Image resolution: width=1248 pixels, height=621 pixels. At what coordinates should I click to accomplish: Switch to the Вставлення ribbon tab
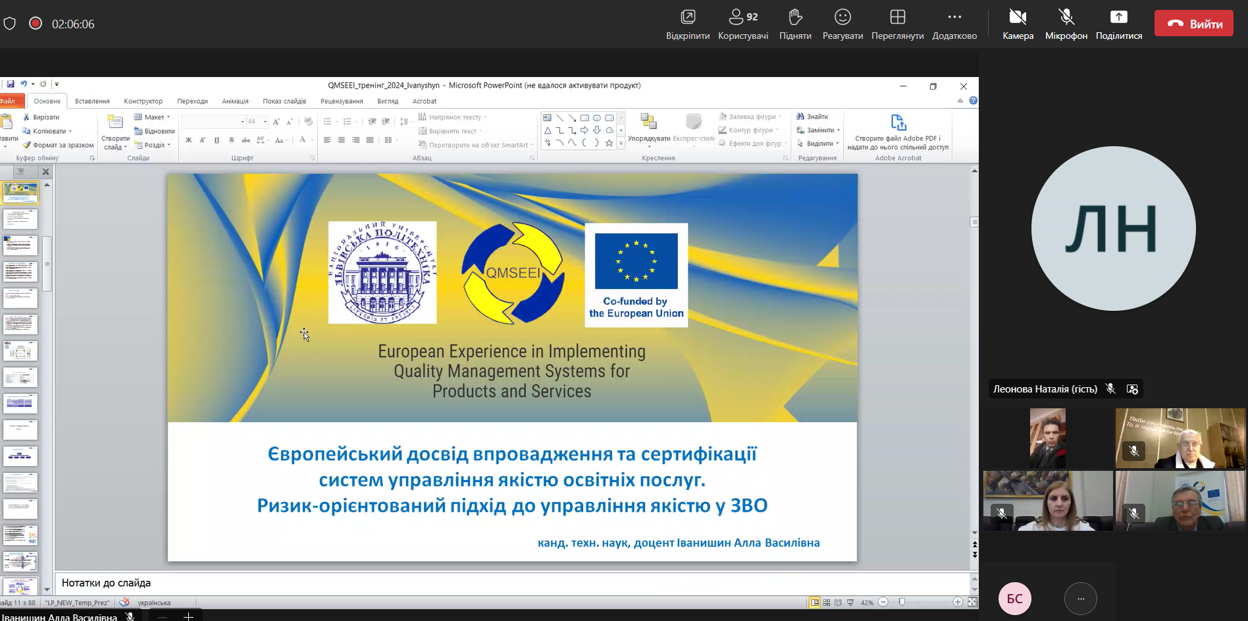point(92,101)
